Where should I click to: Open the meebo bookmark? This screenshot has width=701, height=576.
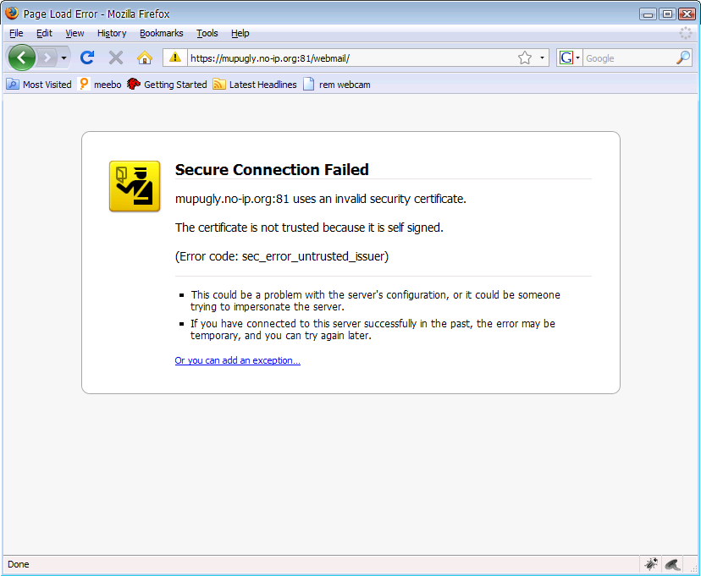pos(100,85)
